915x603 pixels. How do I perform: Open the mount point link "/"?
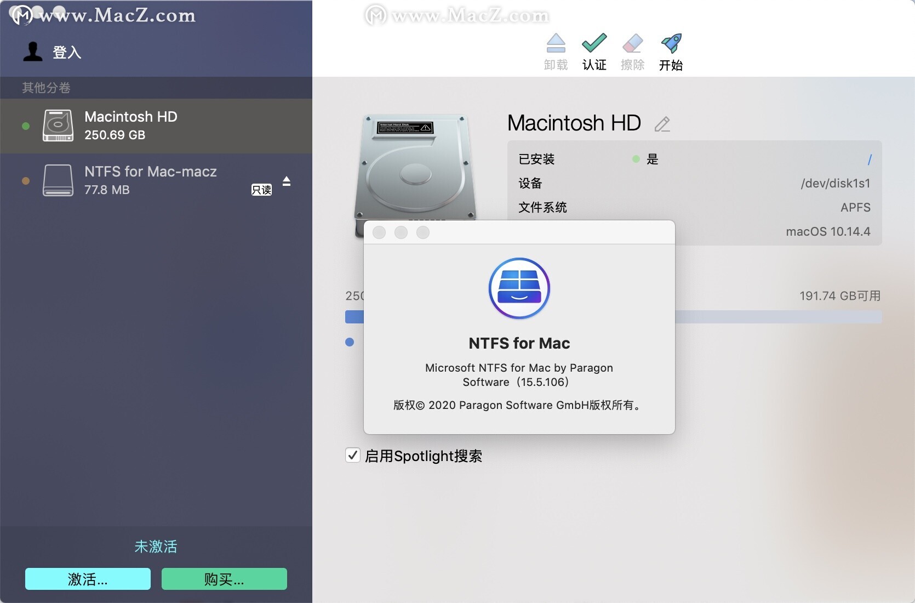[869, 160]
